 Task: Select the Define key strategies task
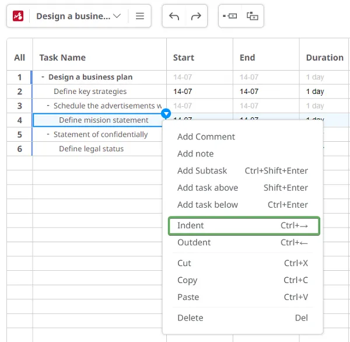pos(90,92)
